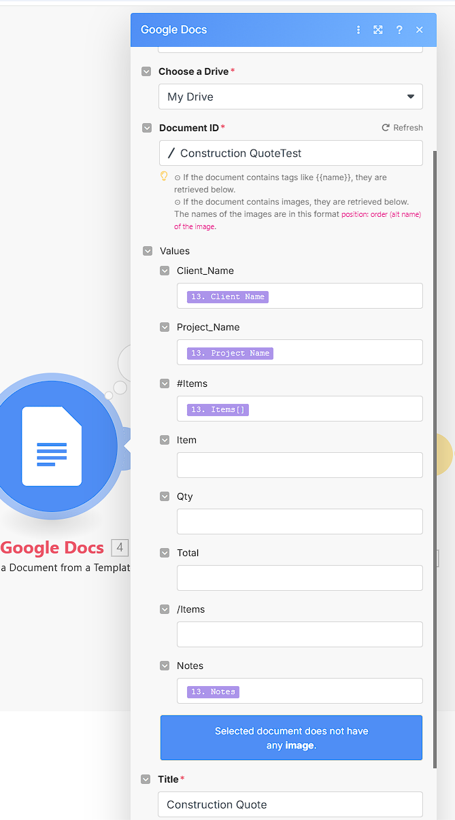Click the module number 4 badge
The width and height of the screenshot is (455, 820).
(x=120, y=547)
